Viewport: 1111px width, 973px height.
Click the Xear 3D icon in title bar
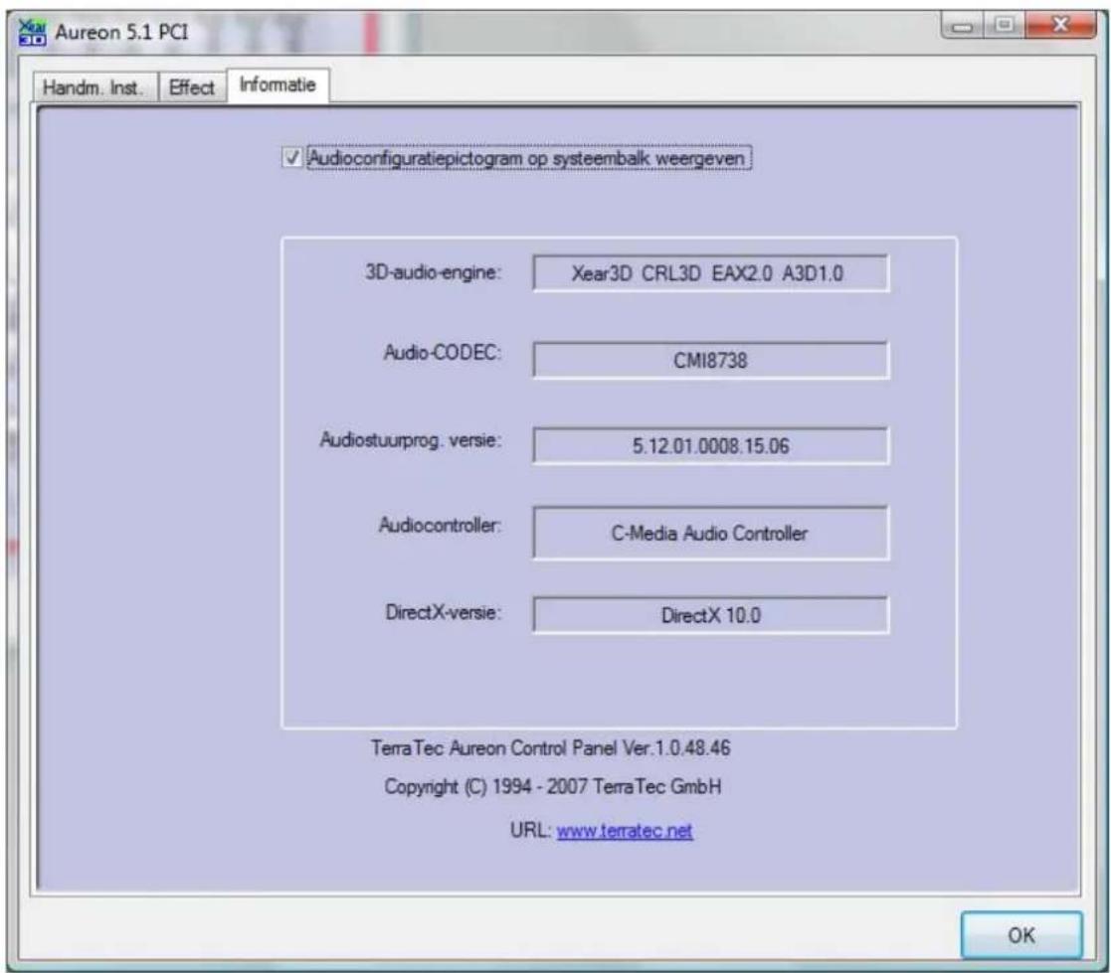(x=32, y=32)
